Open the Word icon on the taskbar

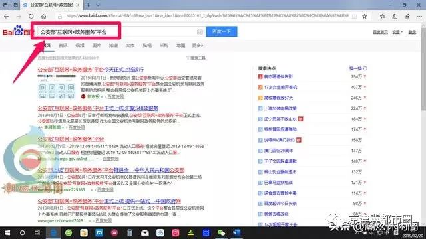pyautogui.click(x=237, y=233)
